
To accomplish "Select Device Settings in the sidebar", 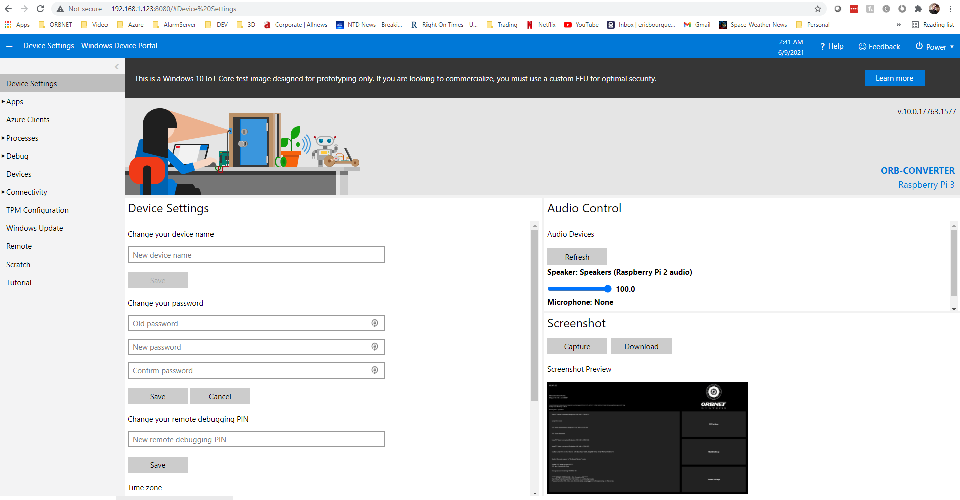I will point(62,84).
